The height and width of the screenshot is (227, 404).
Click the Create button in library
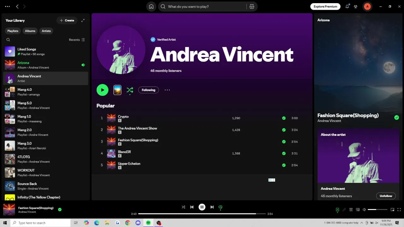tap(67, 20)
